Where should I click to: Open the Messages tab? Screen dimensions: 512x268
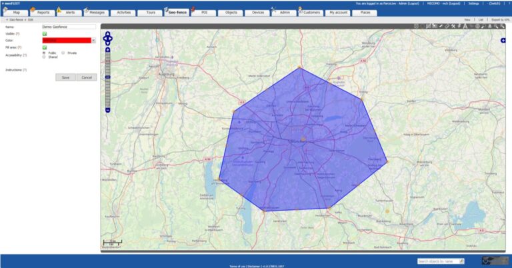click(97, 13)
